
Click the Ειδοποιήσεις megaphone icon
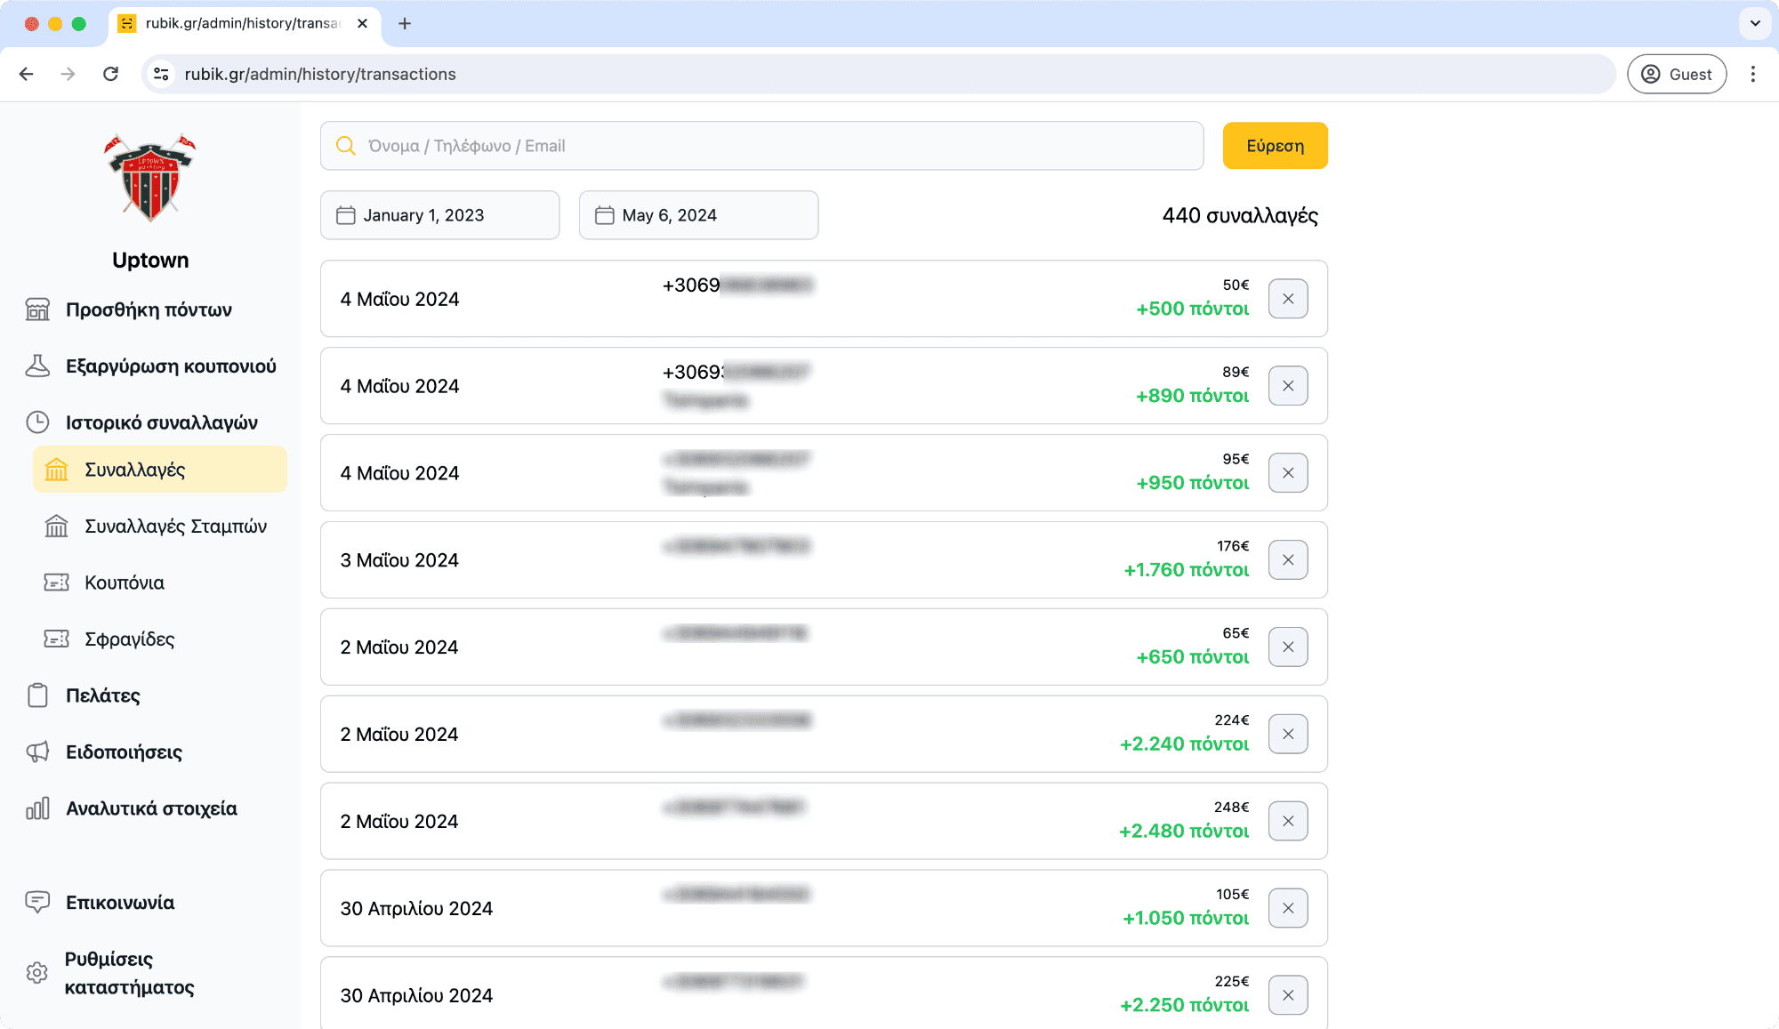[x=37, y=752]
